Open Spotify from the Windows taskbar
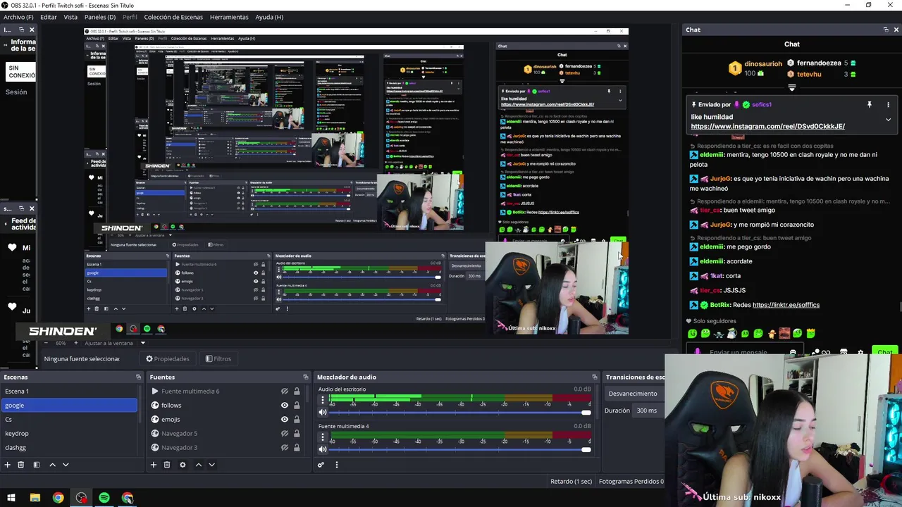This screenshot has height=507, width=902. (x=104, y=498)
